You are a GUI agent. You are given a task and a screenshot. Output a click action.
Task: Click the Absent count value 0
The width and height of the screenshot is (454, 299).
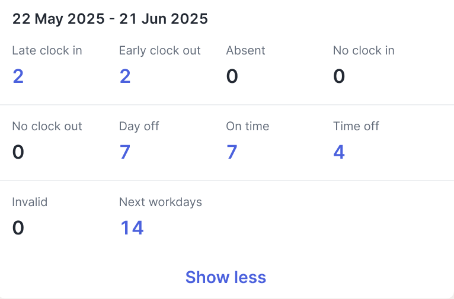(232, 76)
